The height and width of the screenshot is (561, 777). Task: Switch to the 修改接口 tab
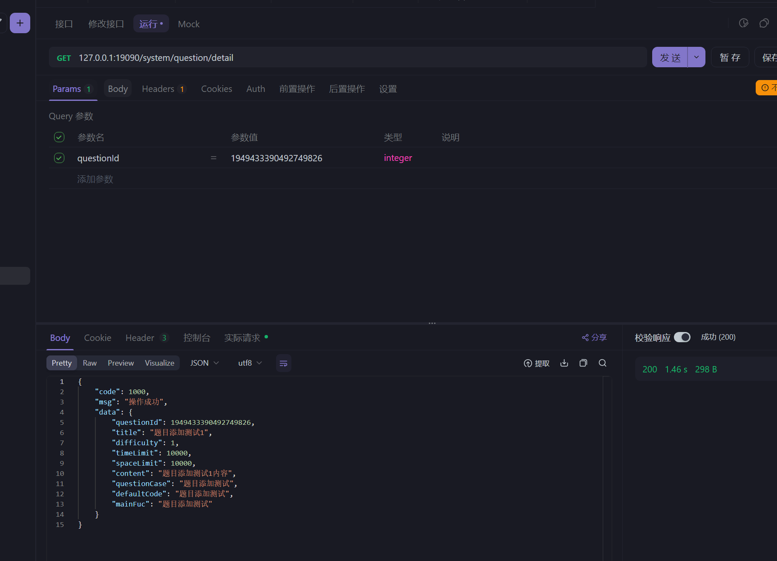[x=106, y=24]
